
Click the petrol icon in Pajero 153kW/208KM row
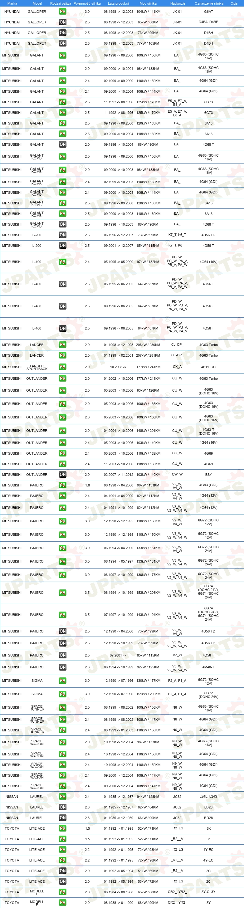tap(62, 593)
